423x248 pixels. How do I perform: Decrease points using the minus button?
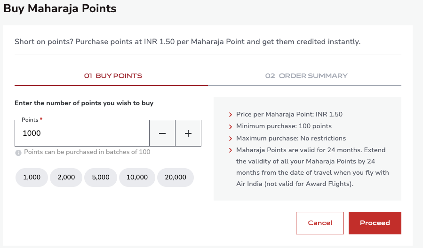[x=162, y=133]
